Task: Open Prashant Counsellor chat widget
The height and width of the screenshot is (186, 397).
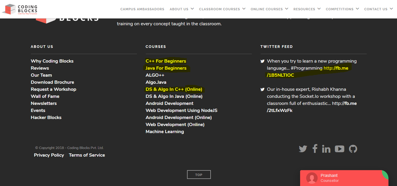Action: coord(344,178)
